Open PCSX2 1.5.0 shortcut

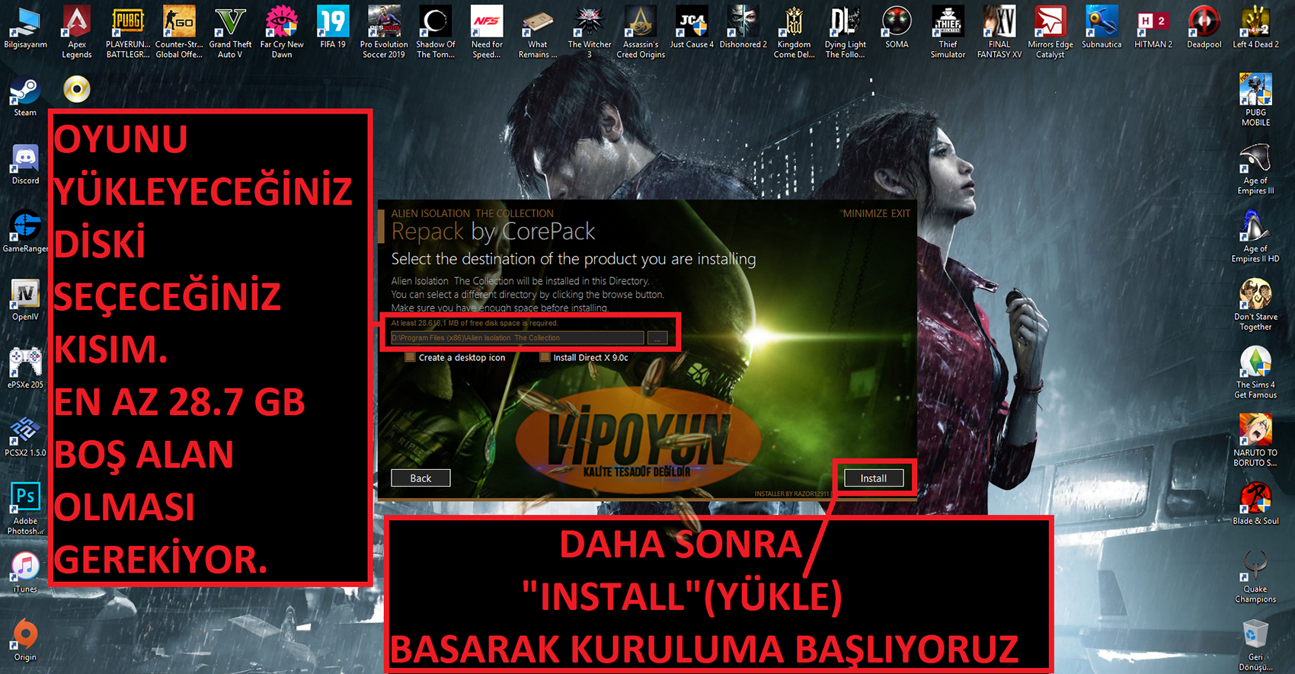[25, 436]
